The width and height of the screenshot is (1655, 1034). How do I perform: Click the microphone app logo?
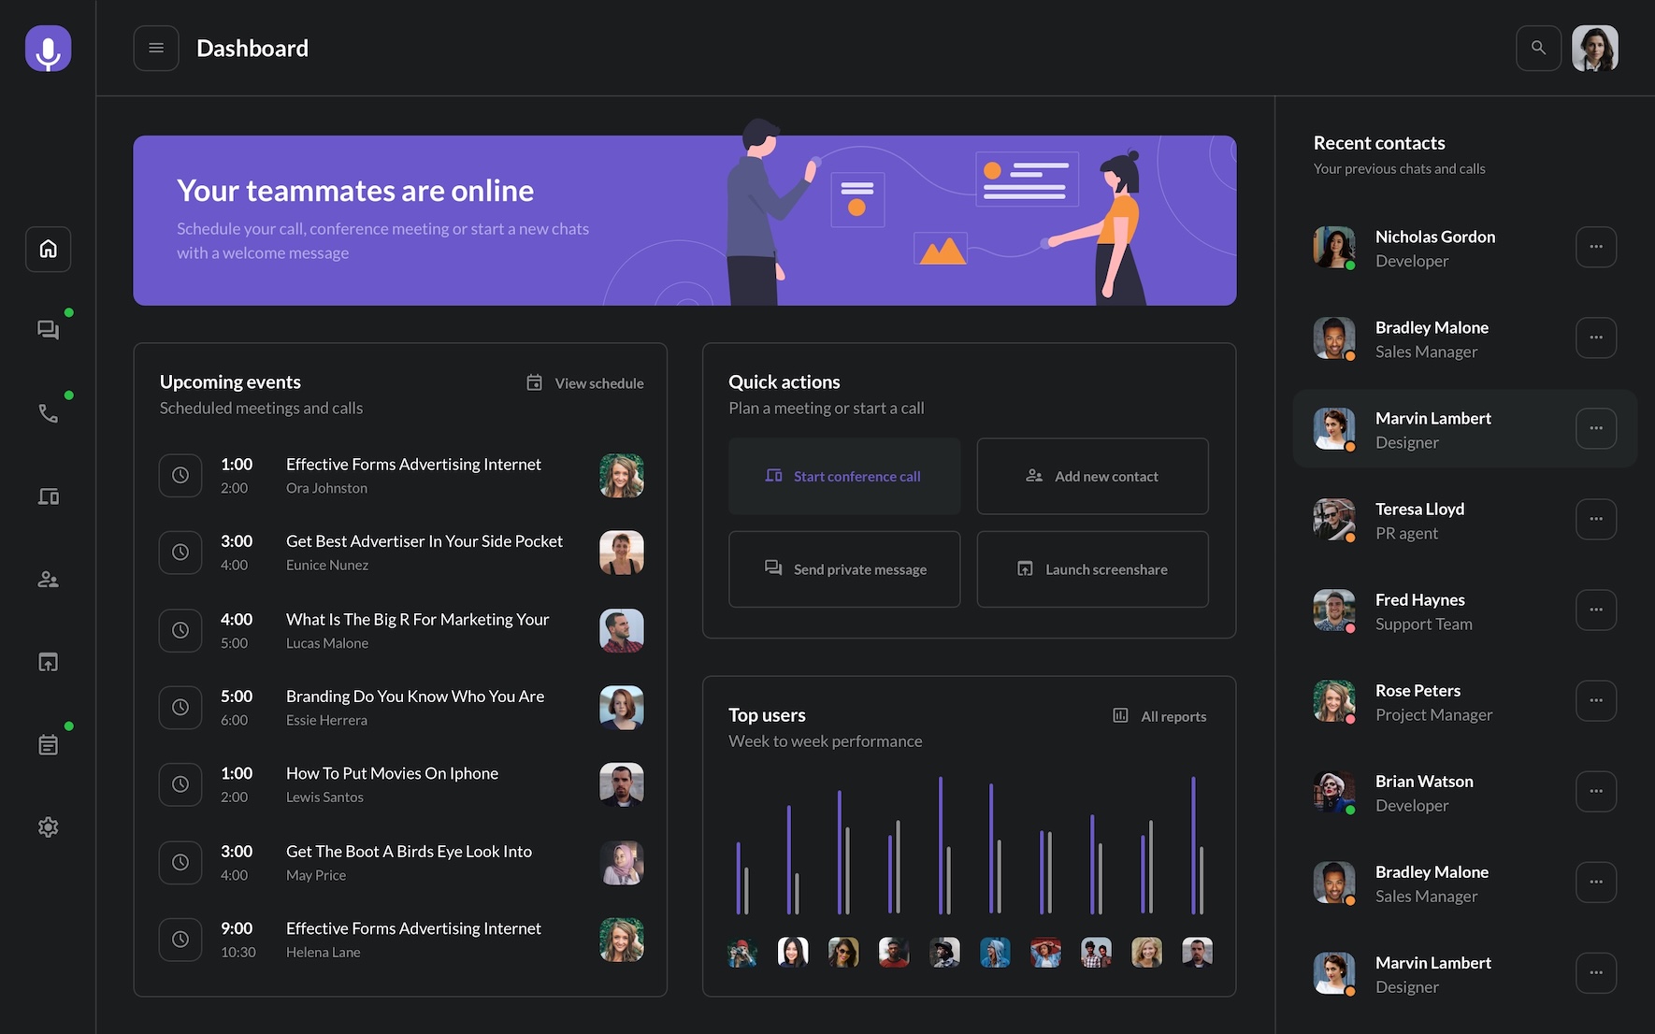pos(48,48)
